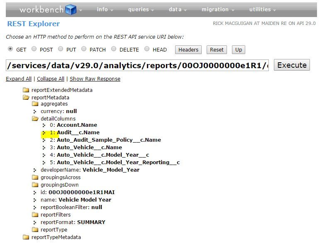This screenshot has width=322, height=244.
Task: Collapse the reportMetadata open folder icon
Action: tap(26, 97)
